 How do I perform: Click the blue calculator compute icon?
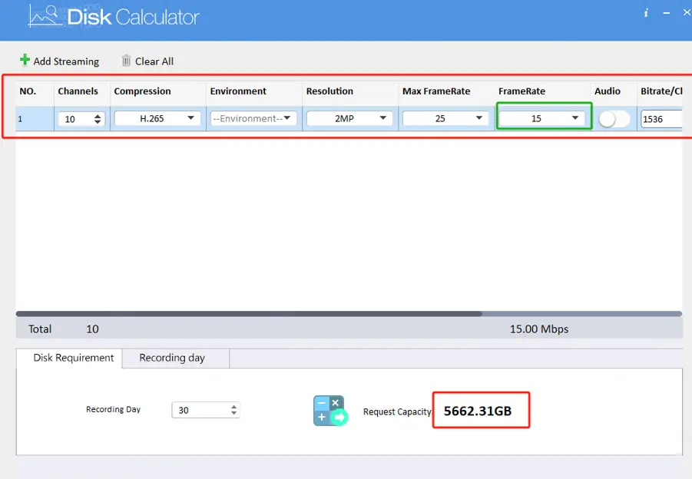tap(329, 410)
